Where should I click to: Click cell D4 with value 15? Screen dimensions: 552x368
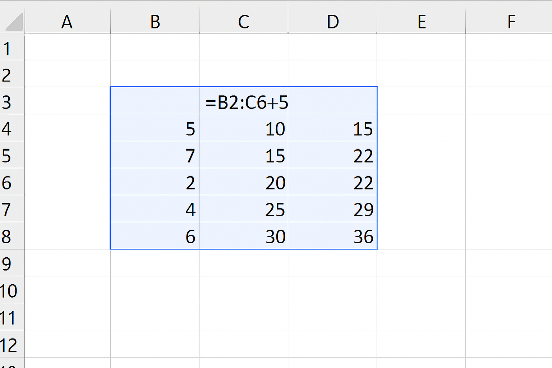pos(332,128)
